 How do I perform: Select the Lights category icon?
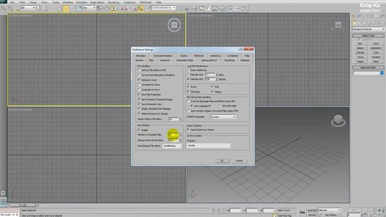pyautogui.click(x=364, y=24)
